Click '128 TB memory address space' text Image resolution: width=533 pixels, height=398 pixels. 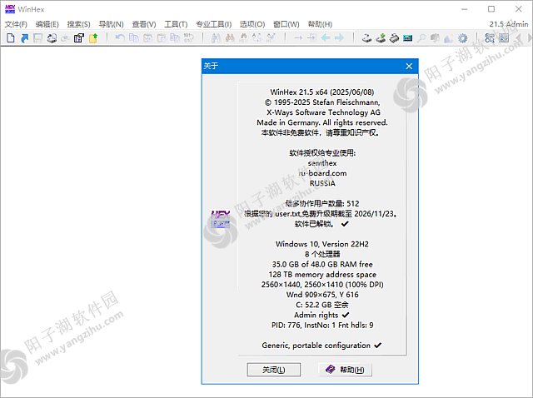click(322, 275)
